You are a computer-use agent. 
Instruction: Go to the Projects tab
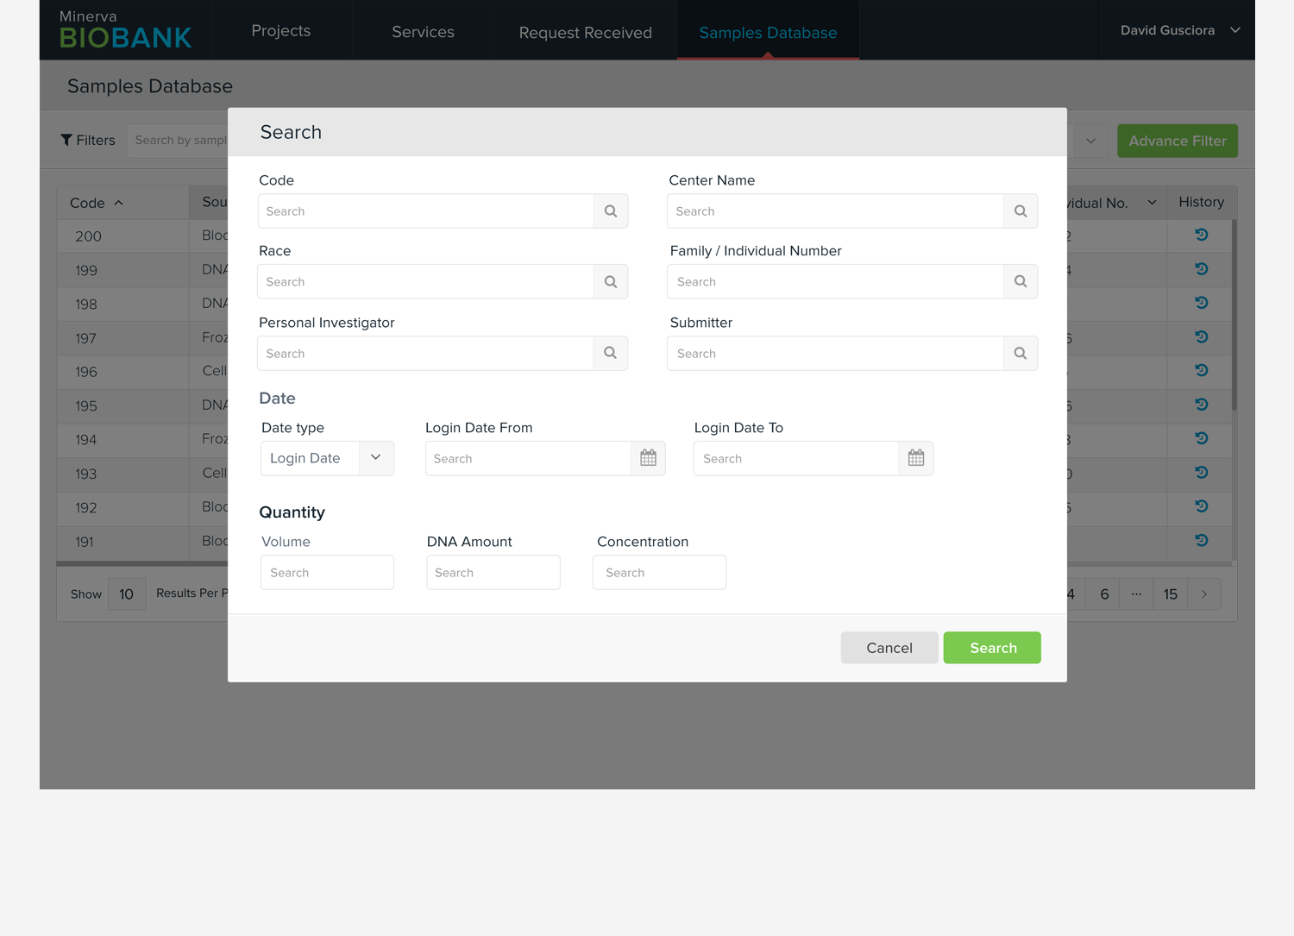(x=281, y=31)
